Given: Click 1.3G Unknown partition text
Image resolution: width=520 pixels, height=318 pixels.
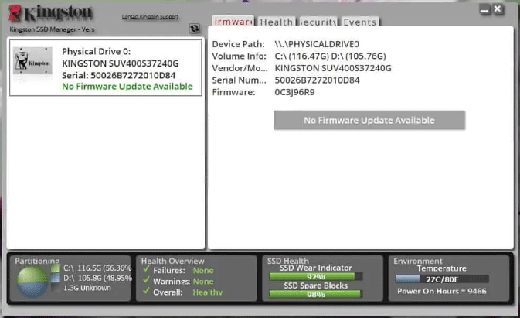Looking at the screenshot, I should pos(87,288).
